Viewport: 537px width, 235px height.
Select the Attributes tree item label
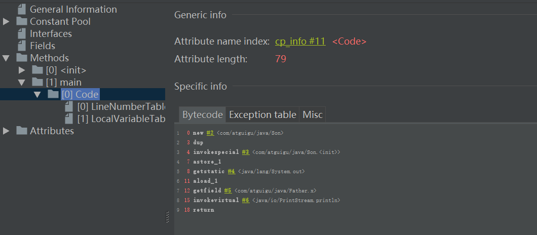click(x=52, y=131)
